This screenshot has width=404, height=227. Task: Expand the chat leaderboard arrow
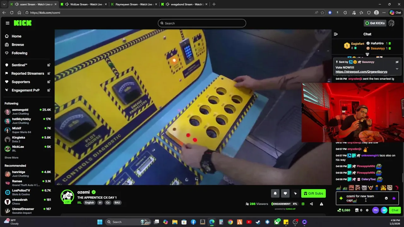click(x=367, y=55)
